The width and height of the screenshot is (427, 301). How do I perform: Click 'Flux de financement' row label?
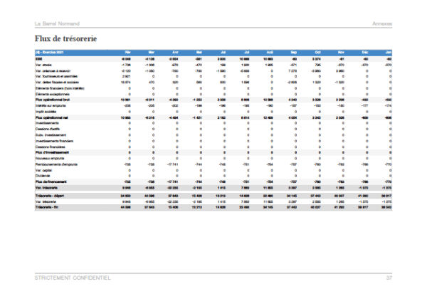(x=51, y=181)
